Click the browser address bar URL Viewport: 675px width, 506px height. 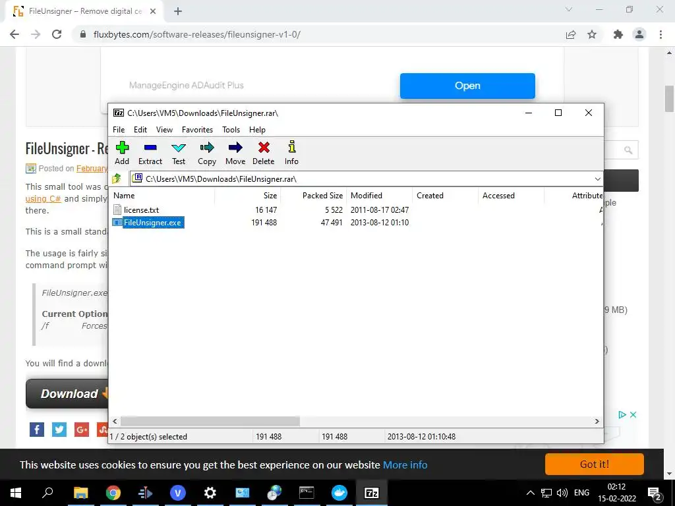pos(196,34)
